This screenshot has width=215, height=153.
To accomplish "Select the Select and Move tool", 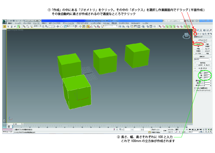I will tap(58, 26).
